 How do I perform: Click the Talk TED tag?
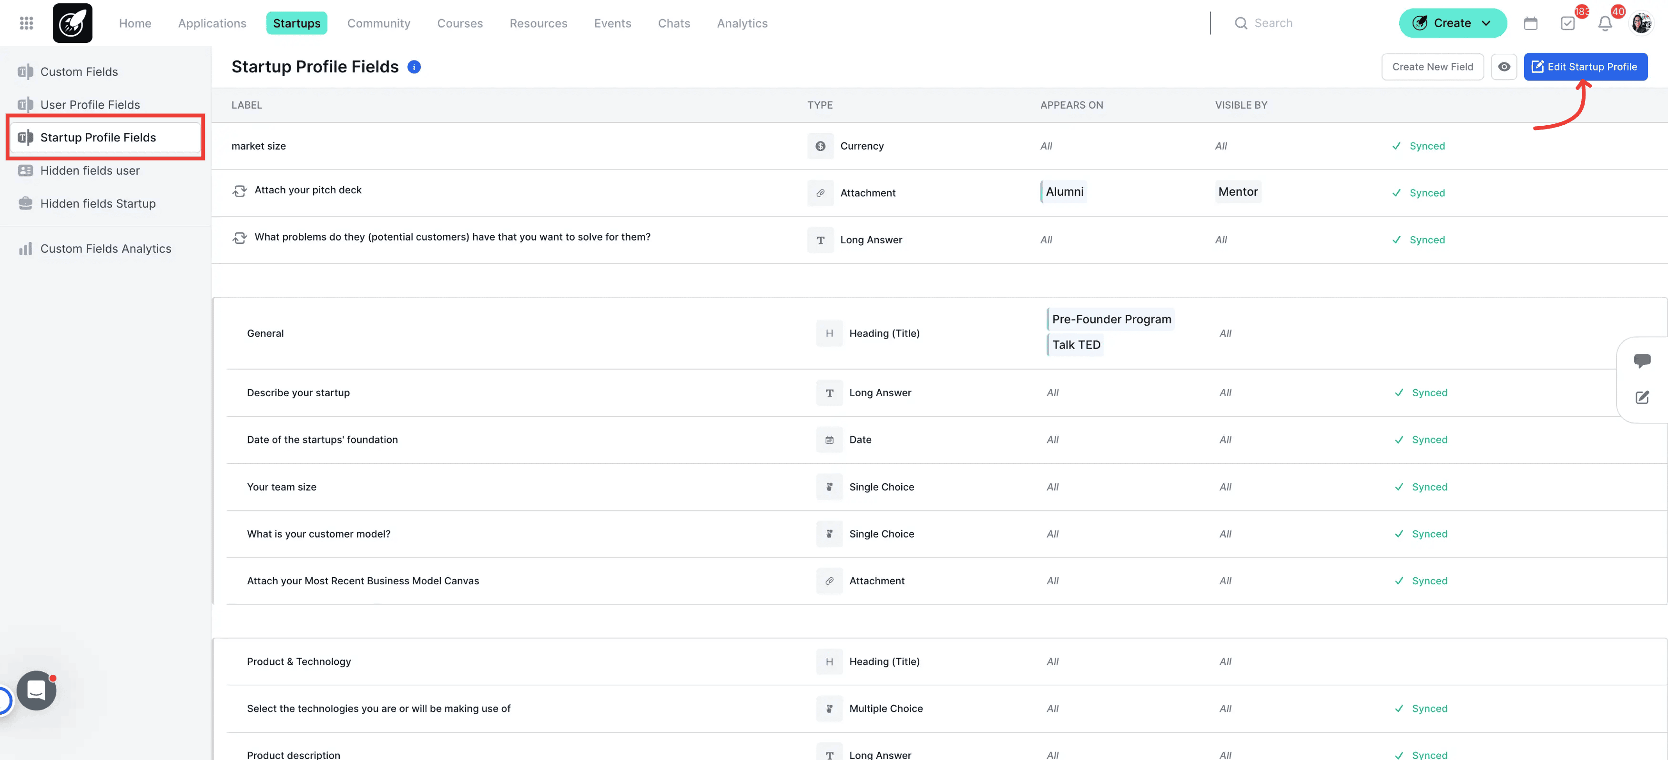click(1076, 345)
